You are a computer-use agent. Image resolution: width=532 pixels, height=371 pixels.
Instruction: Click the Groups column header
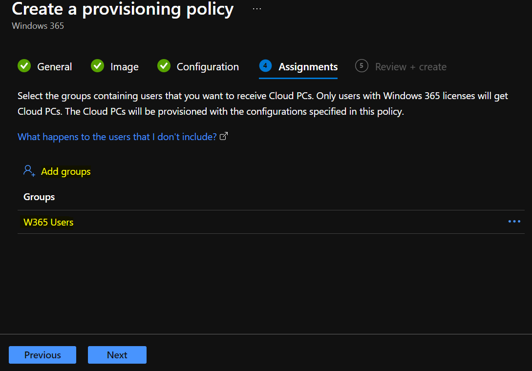[39, 197]
